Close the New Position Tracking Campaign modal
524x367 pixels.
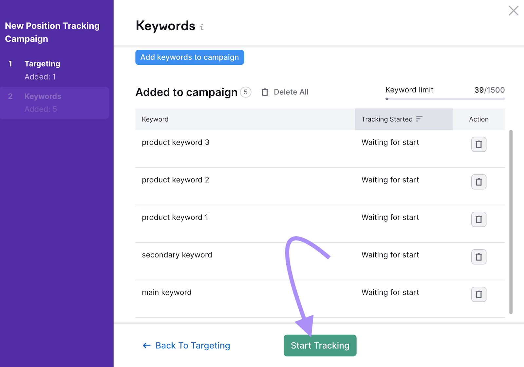pos(513,11)
